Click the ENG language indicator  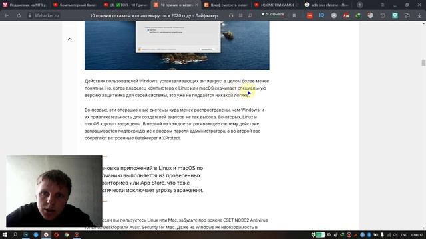[x=404, y=235]
